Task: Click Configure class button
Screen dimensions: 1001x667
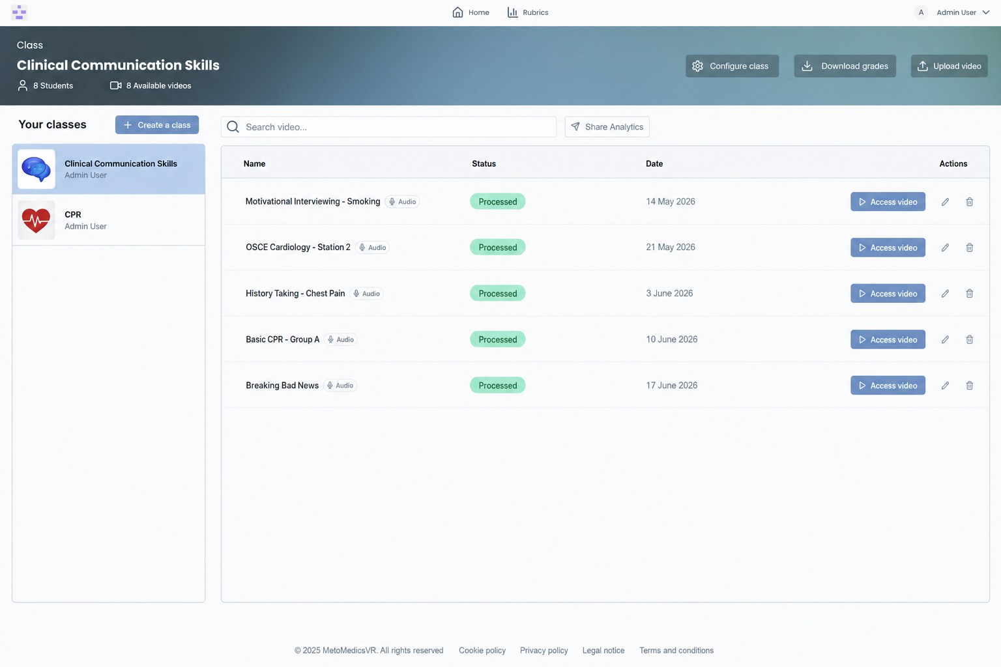Action: pos(732,66)
